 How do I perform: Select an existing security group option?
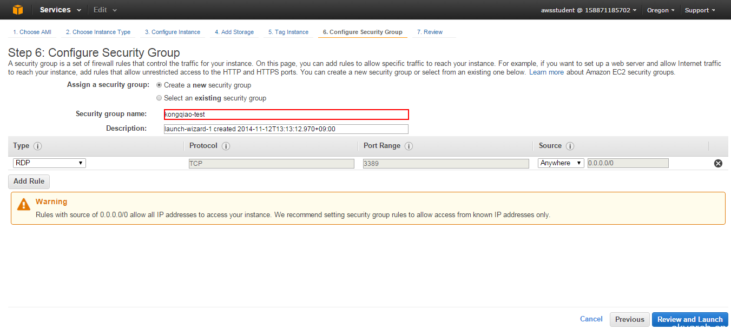[159, 98]
